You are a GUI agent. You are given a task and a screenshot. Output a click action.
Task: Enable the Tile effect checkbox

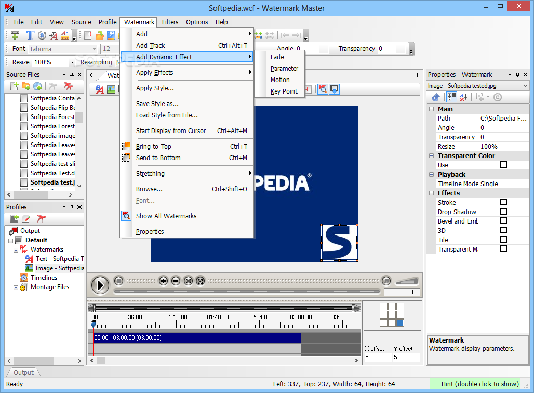pyautogui.click(x=503, y=240)
